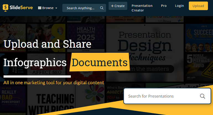Open the Pro menu item
Screen dimensions: 213x115
click(164, 6)
